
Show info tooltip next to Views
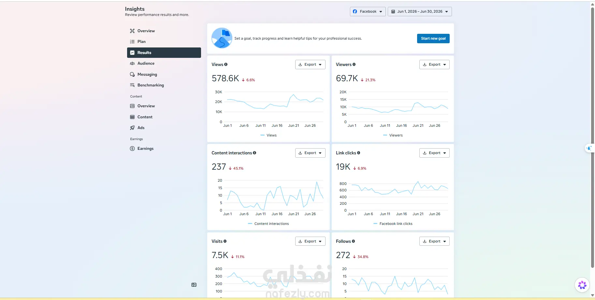[226, 64]
